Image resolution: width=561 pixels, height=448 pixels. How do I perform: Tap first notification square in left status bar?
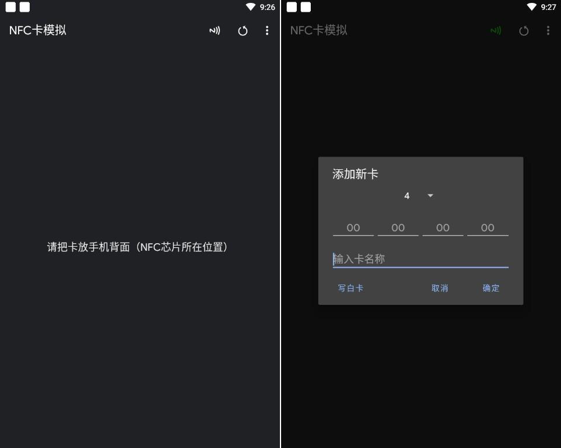tap(10, 7)
